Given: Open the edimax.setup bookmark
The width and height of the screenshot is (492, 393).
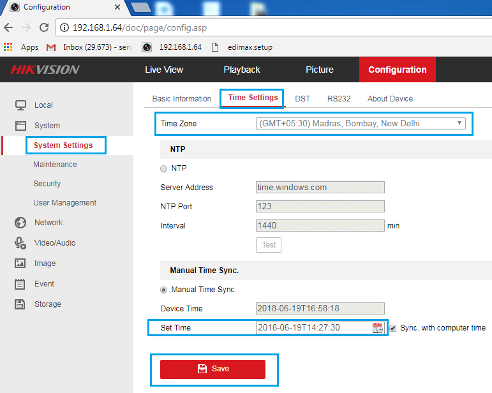Looking at the screenshot, I should coord(242,47).
